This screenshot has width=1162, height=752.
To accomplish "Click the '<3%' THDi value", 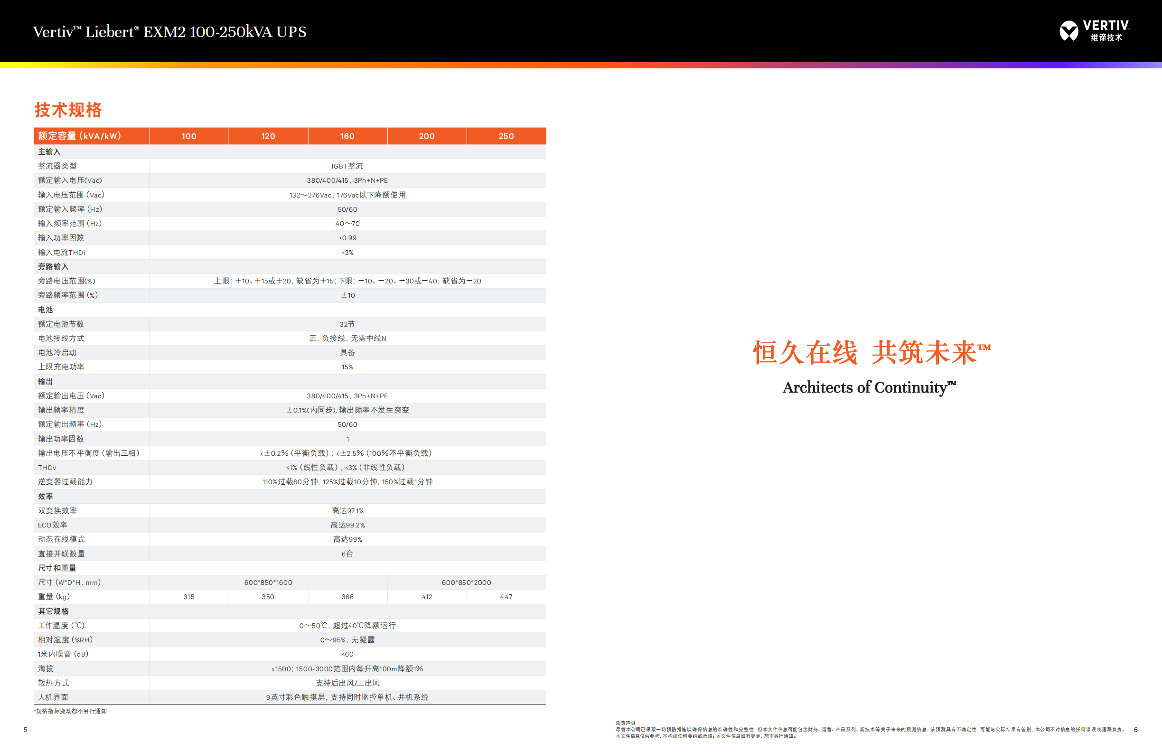I will pos(347,253).
